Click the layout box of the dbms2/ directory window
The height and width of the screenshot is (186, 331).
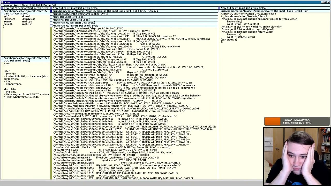point(2,11)
